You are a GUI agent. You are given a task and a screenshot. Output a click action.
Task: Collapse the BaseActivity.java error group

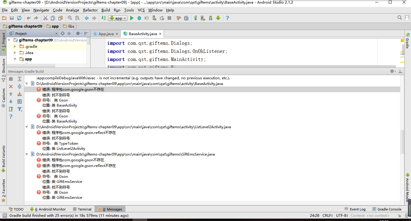pos(27,83)
